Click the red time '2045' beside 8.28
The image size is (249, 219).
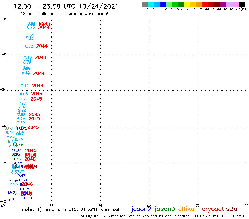click(x=34, y=119)
